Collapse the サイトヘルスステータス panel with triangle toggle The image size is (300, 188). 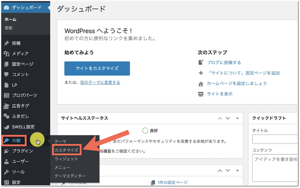pos(237,118)
